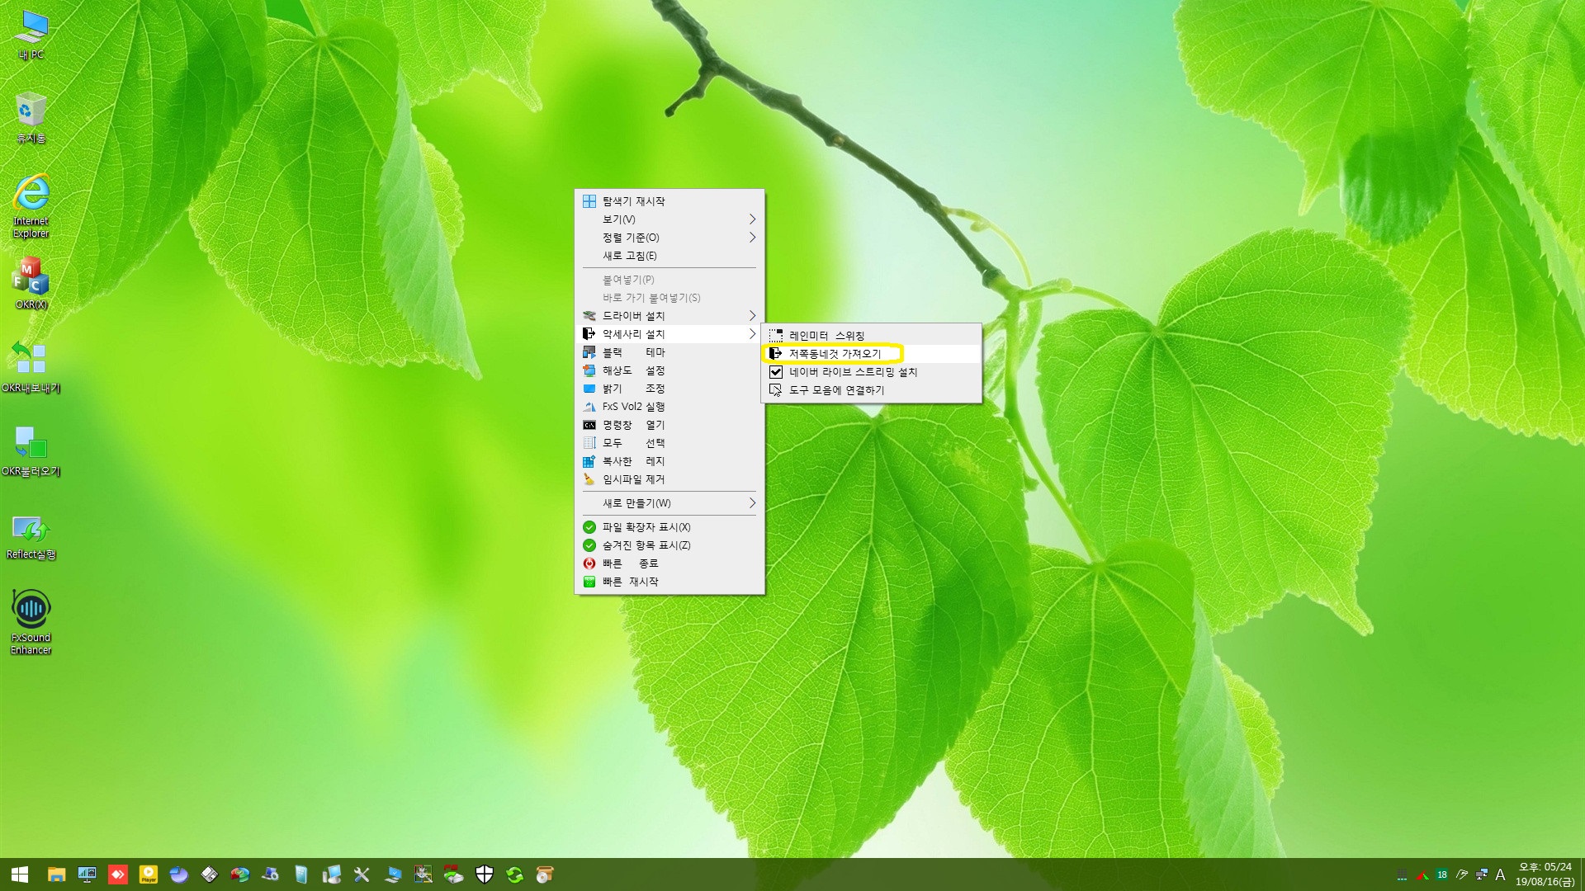The height and width of the screenshot is (891, 1585).
Task: Click the pen handwriting tray icon
Action: click(1462, 874)
